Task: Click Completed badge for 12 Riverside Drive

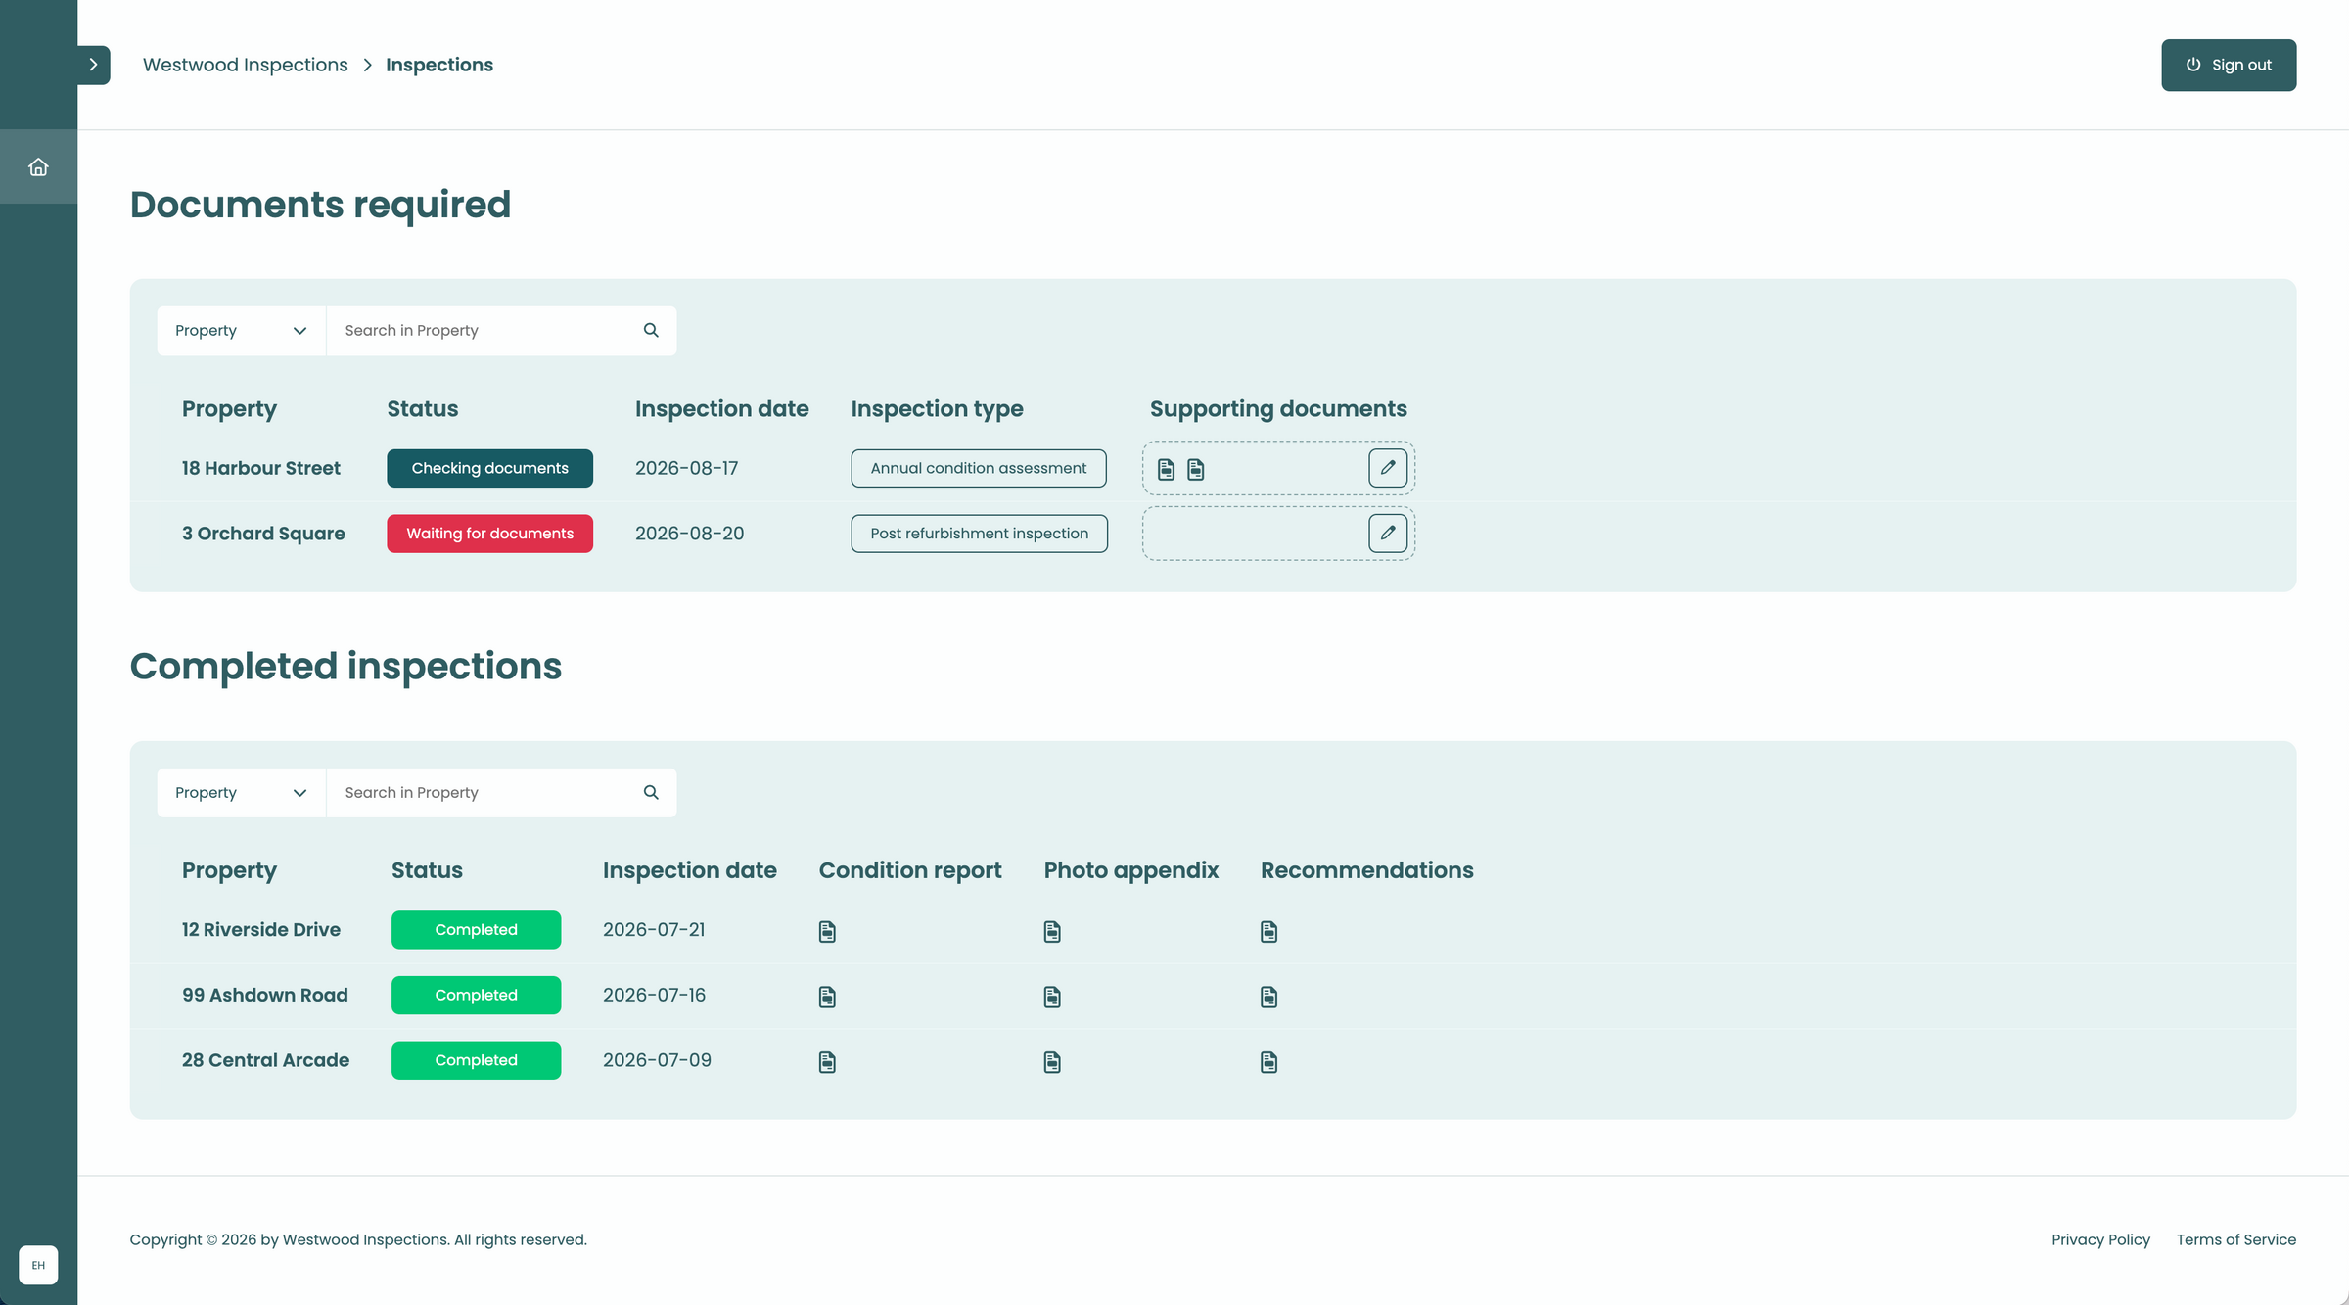Action: click(476, 930)
